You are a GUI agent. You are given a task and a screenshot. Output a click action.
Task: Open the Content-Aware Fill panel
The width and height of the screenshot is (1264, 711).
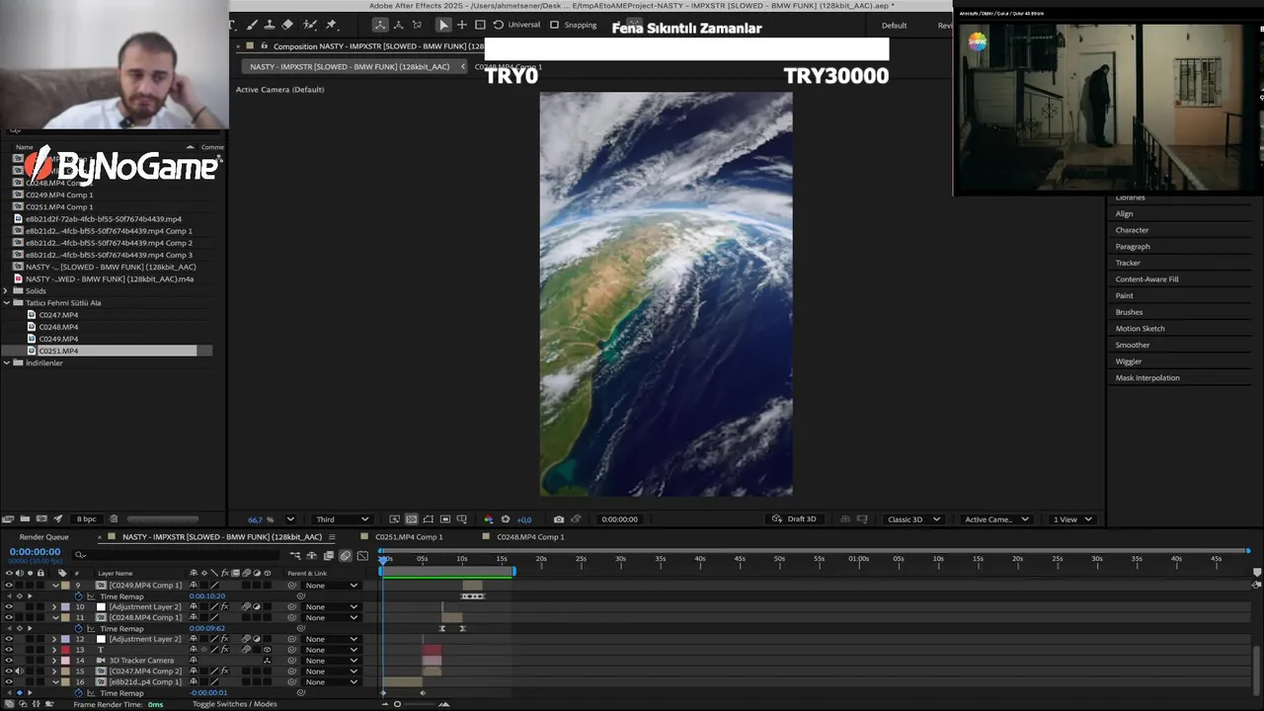1146,279
